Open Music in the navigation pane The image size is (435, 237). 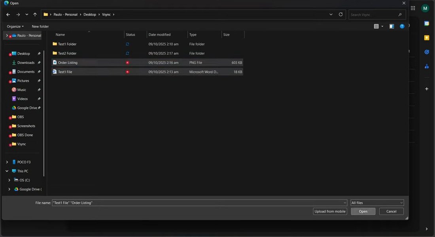[22, 90]
